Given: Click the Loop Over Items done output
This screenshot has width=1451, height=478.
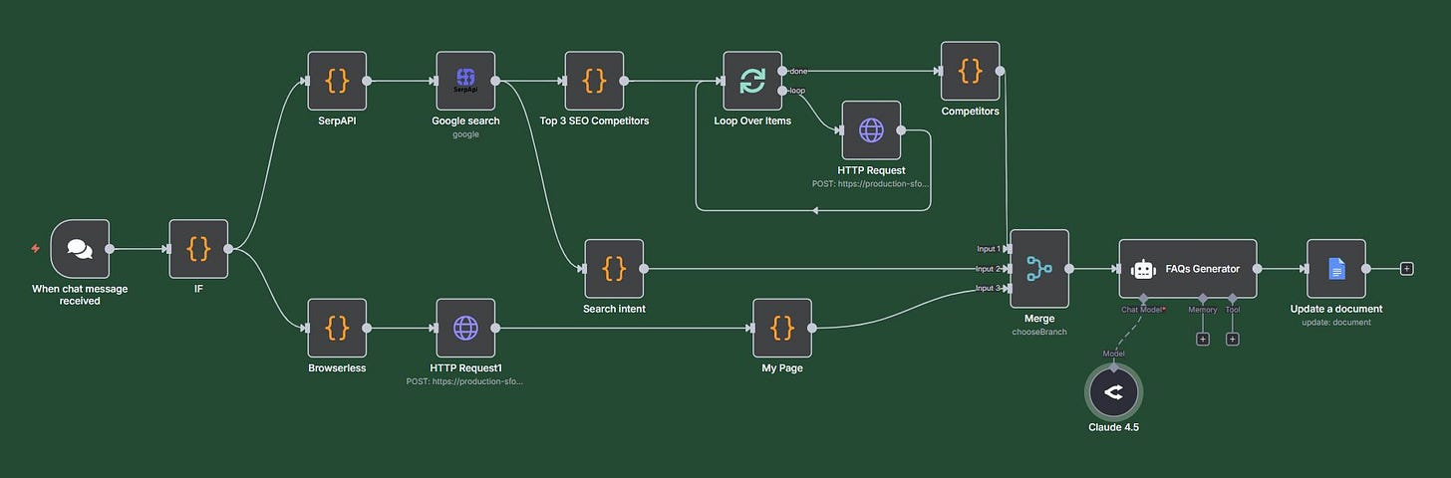Looking at the screenshot, I should (x=782, y=71).
